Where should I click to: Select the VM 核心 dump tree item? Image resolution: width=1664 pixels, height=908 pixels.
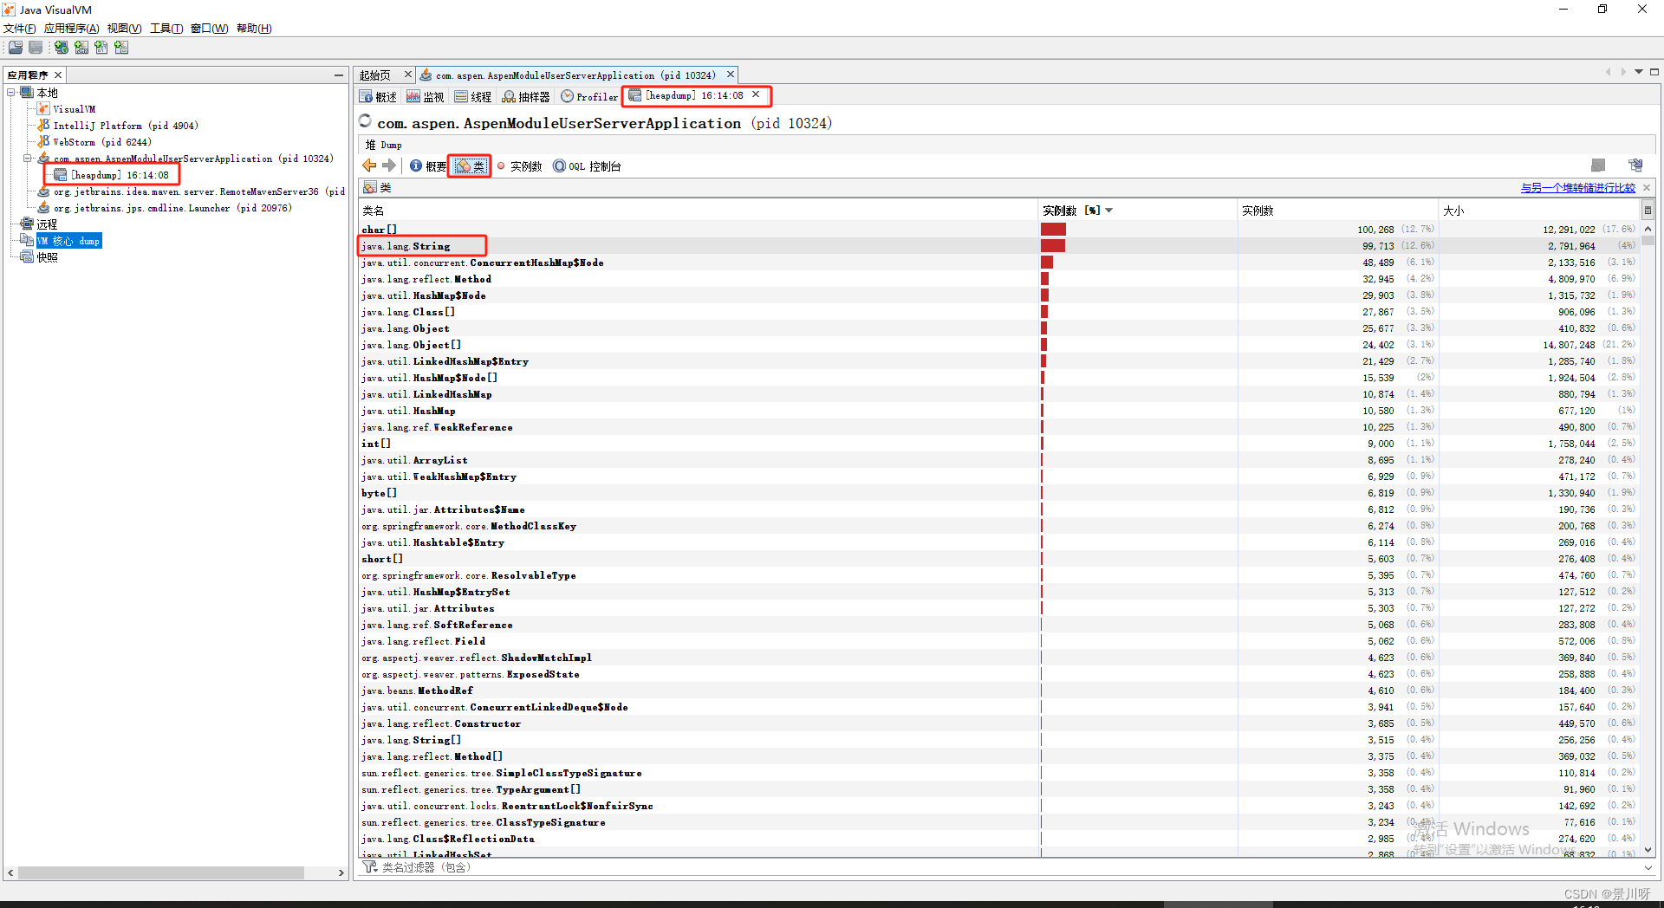point(68,241)
